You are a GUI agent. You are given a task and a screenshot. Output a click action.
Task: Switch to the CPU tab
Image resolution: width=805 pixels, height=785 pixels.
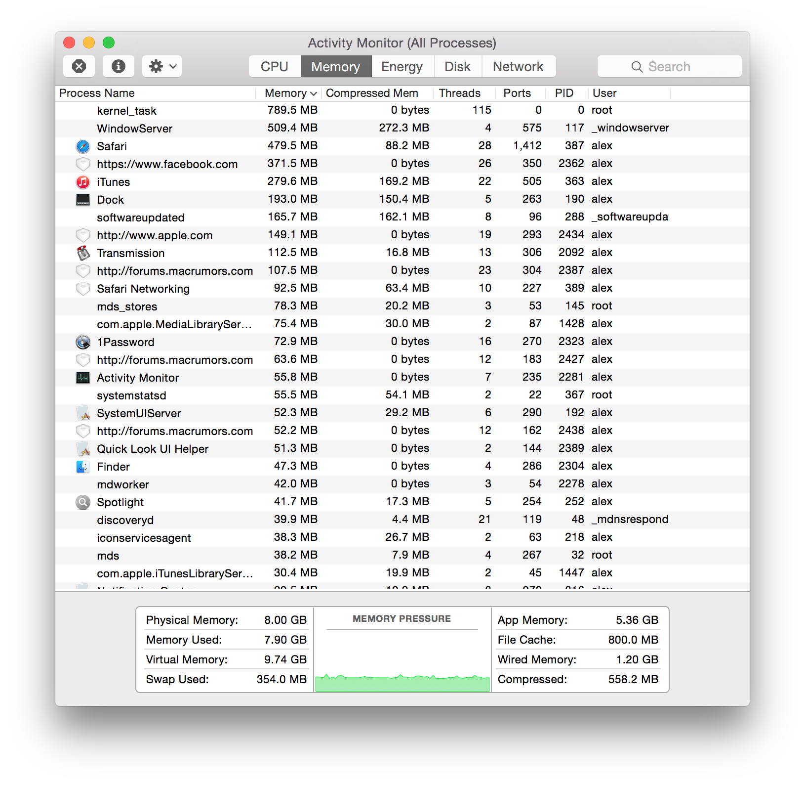click(275, 66)
